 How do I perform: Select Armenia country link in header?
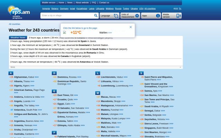[x=46, y=9]
